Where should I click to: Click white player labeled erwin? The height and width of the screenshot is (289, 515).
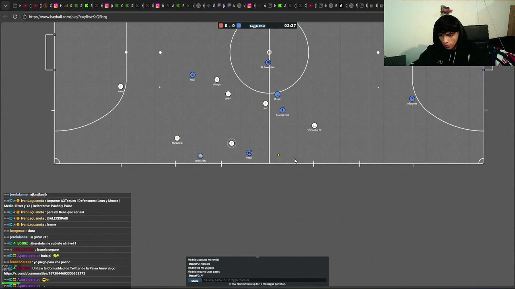[x=121, y=86]
